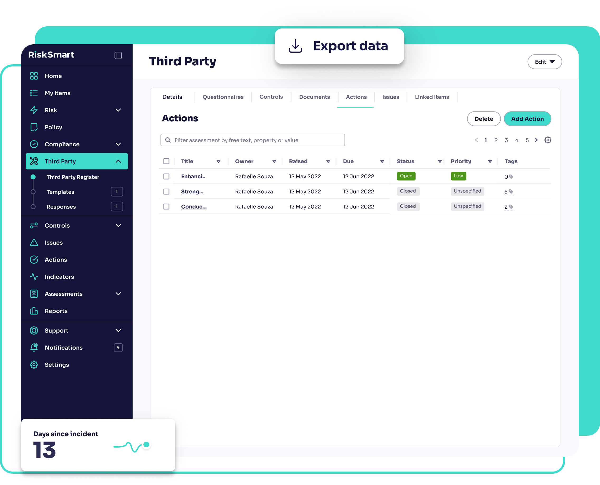Open the Edit dropdown button

[x=544, y=62]
